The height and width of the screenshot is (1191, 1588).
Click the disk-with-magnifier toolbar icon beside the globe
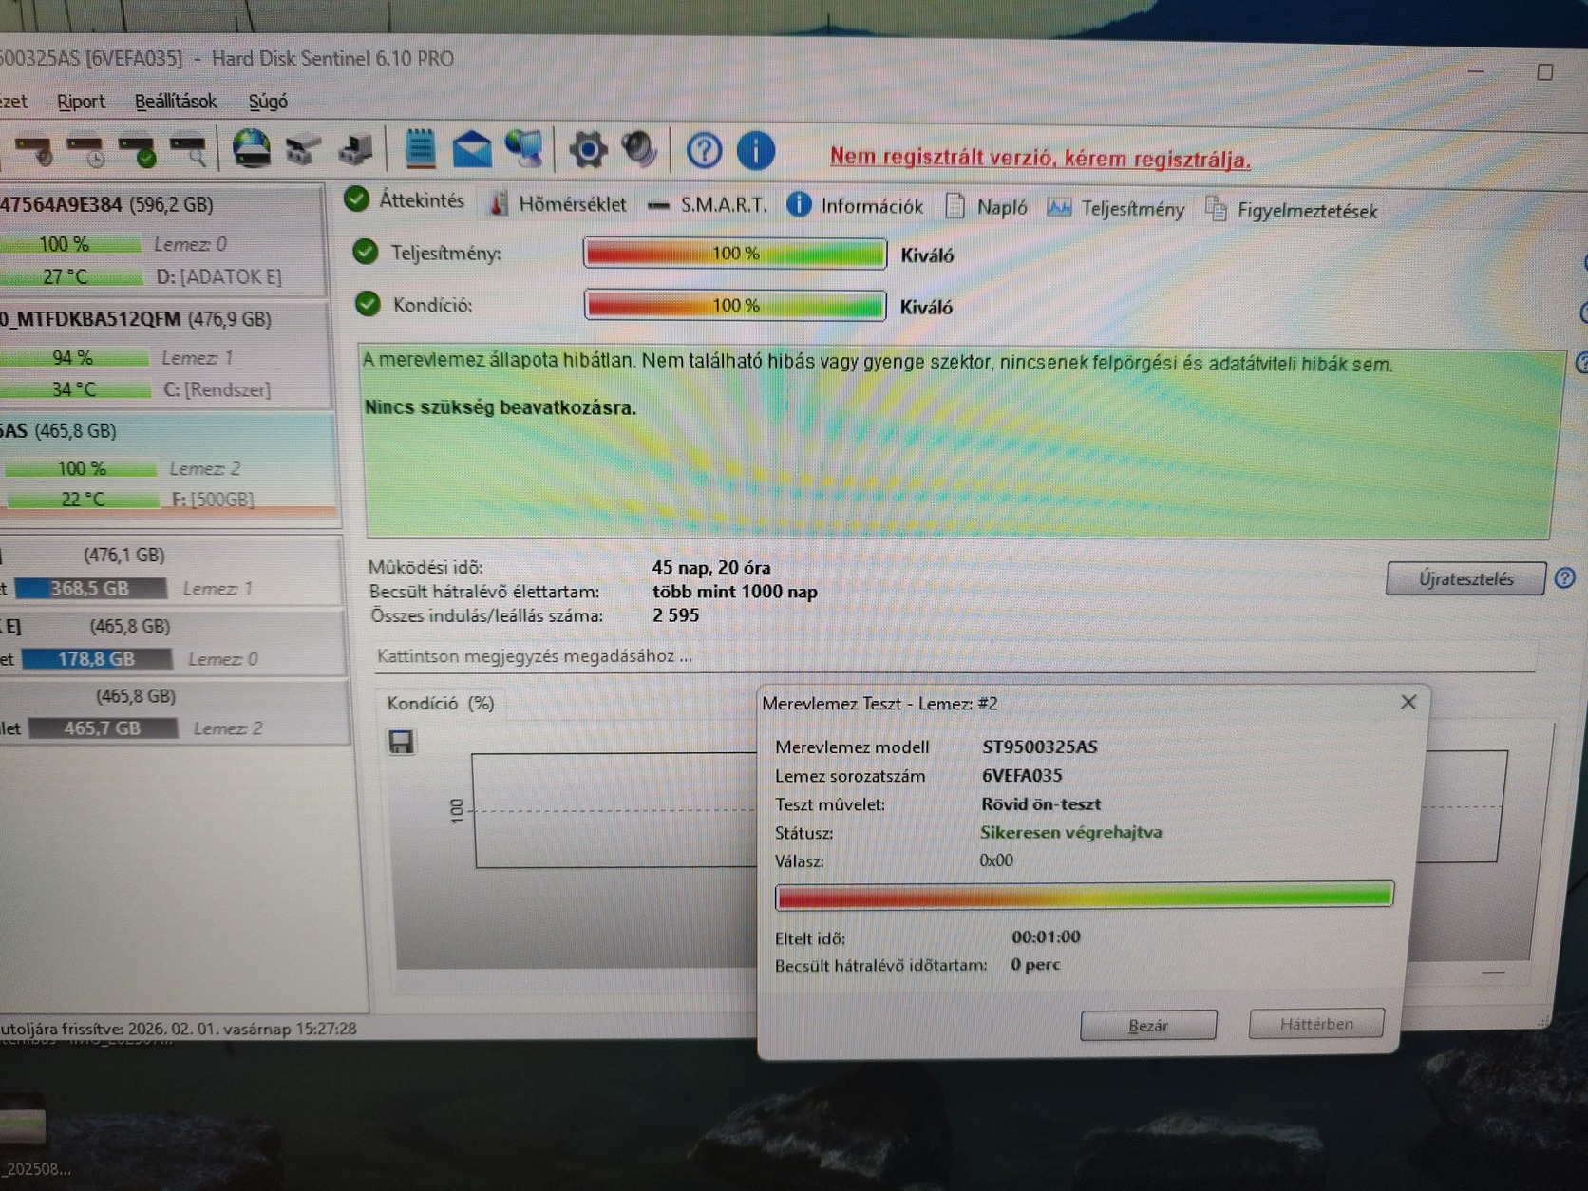pyautogui.click(x=188, y=152)
